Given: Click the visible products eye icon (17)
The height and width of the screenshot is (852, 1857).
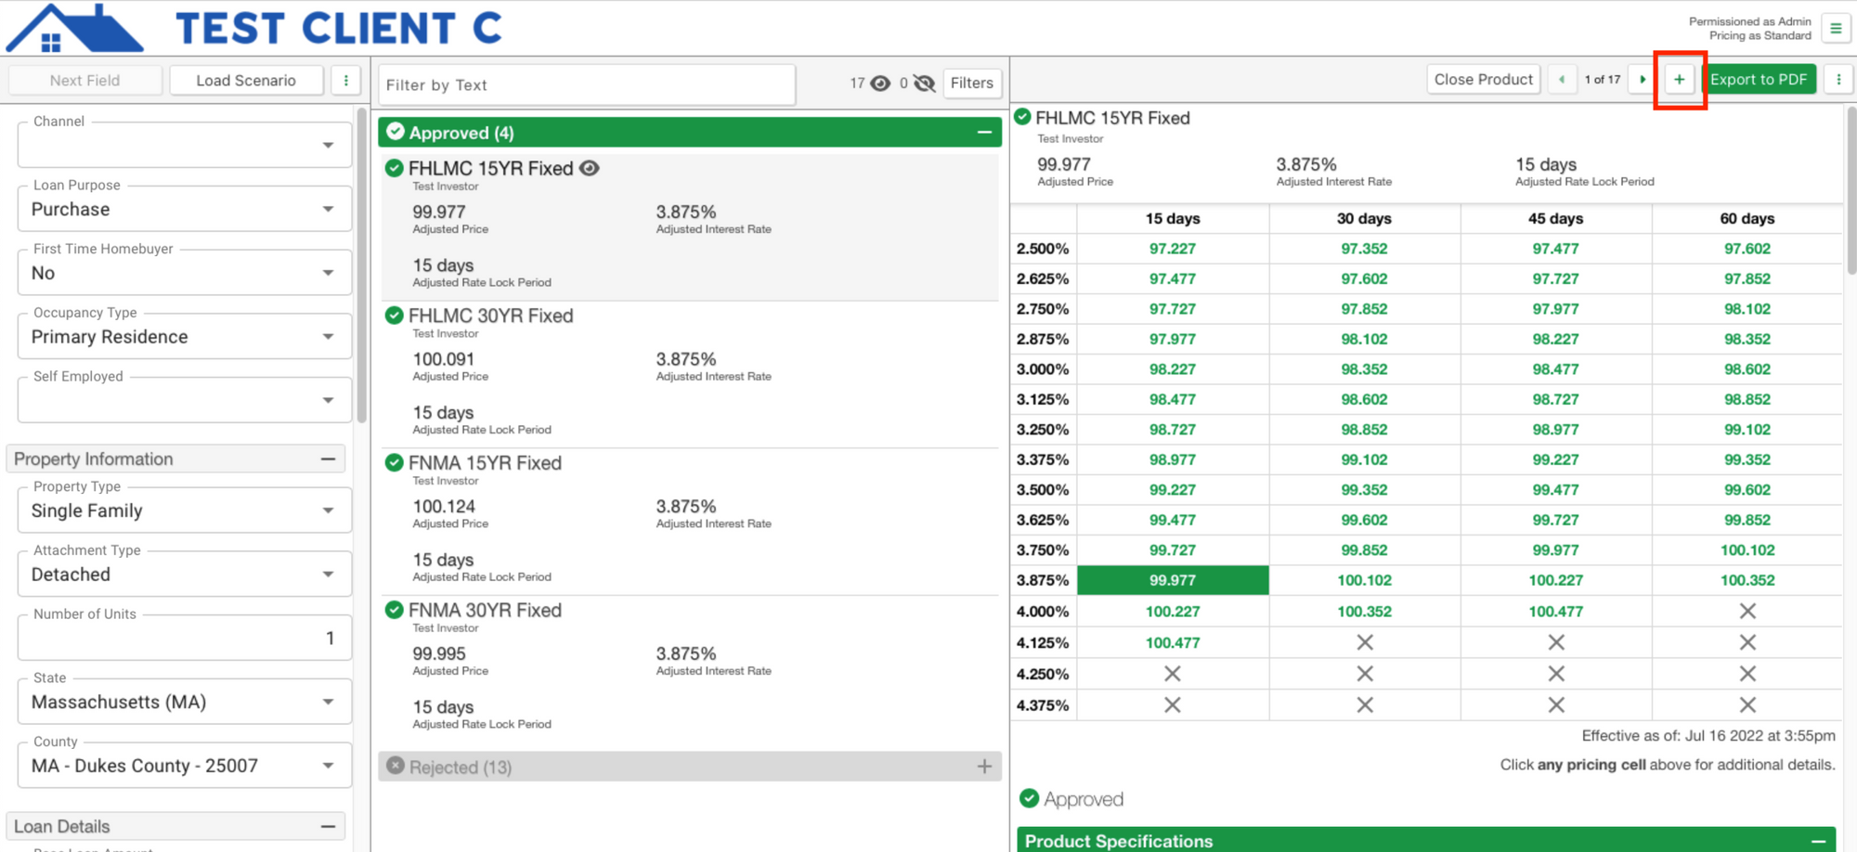Looking at the screenshot, I should point(880,84).
